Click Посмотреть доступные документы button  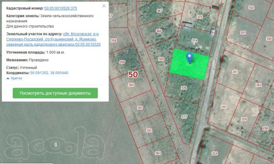pyautogui.click(x=55, y=93)
